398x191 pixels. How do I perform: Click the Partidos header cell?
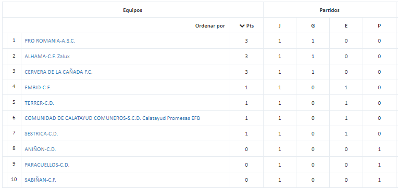pyautogui.click(x=329, y=10)
